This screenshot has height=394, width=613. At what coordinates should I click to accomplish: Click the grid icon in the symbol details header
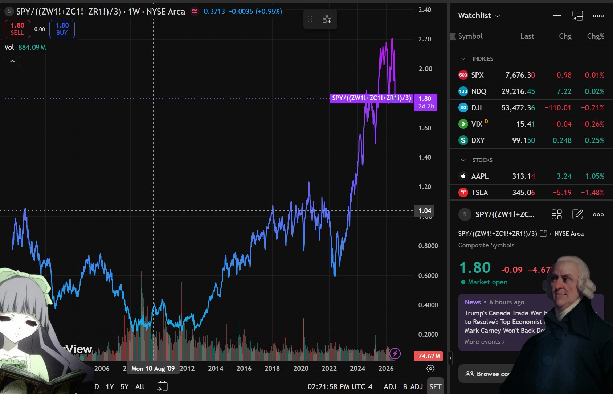pyautogui.click(x=557, y=214)
